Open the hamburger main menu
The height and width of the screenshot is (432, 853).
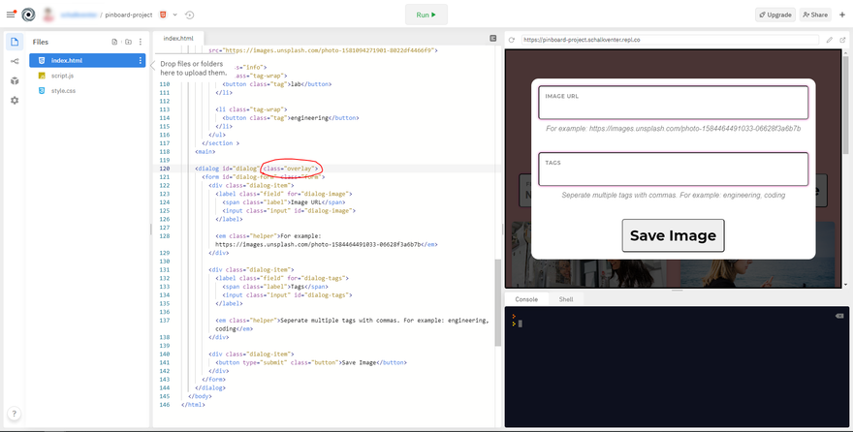(x=11, y=15)
